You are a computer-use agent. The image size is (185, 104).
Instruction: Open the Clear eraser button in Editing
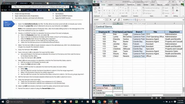pyautogui.click(x=173, y=13)
